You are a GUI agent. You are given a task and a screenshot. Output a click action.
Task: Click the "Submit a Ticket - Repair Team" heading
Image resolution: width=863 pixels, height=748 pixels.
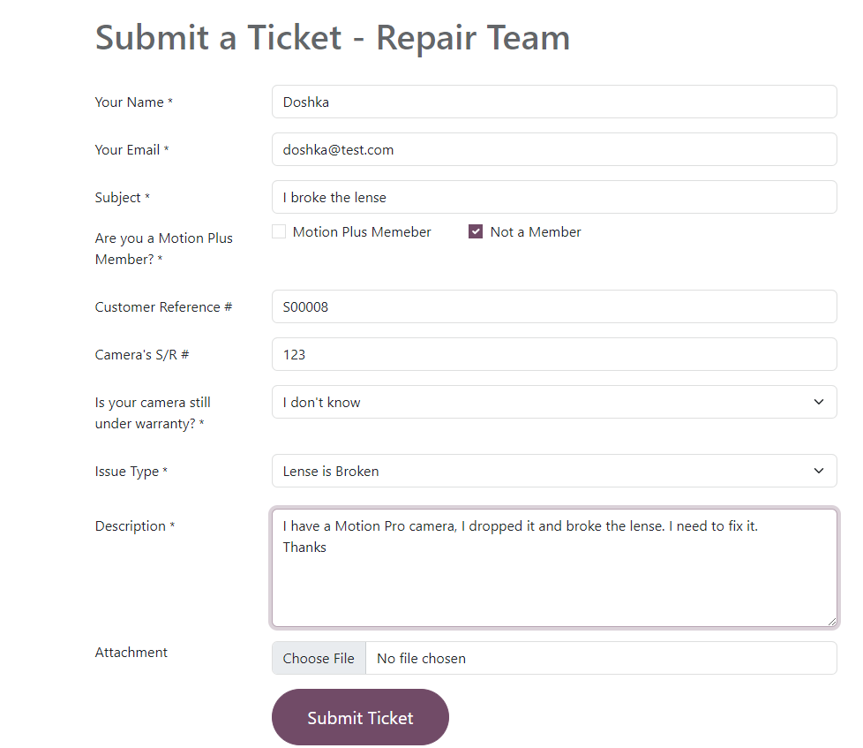tap(333, 38)
